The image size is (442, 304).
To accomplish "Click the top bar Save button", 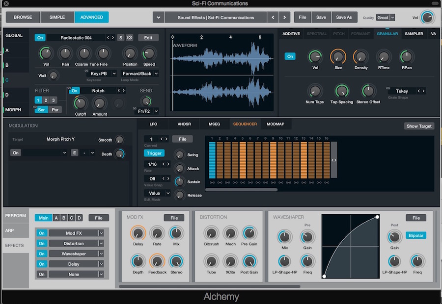I will point(321,17).
